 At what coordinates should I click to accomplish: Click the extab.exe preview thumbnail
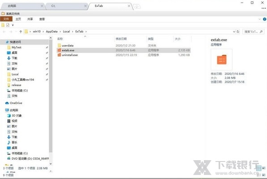[x=222, y=59]
